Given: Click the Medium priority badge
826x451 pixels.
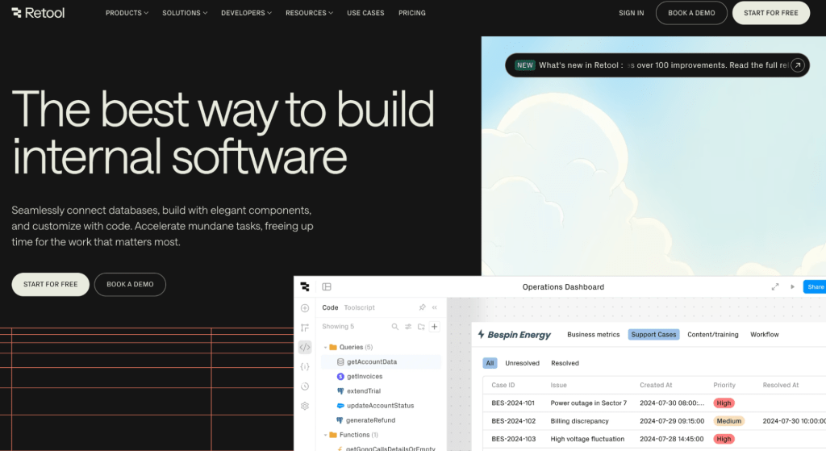Looking at the screenshot, I should pyautogui.click(x=729, y=421).
